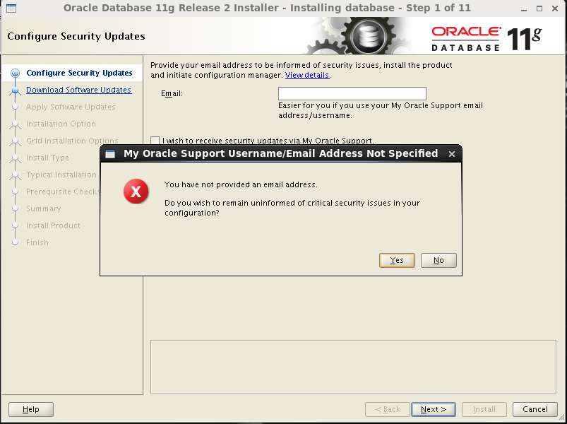Click the Download Software Updates step marker icon
567x424 pixels.
click(15, 90)
